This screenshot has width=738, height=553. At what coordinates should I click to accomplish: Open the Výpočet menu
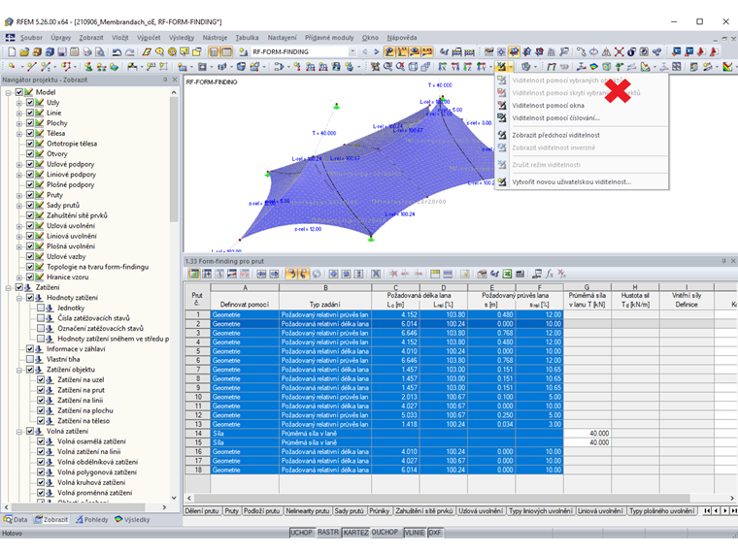(149, 38)
